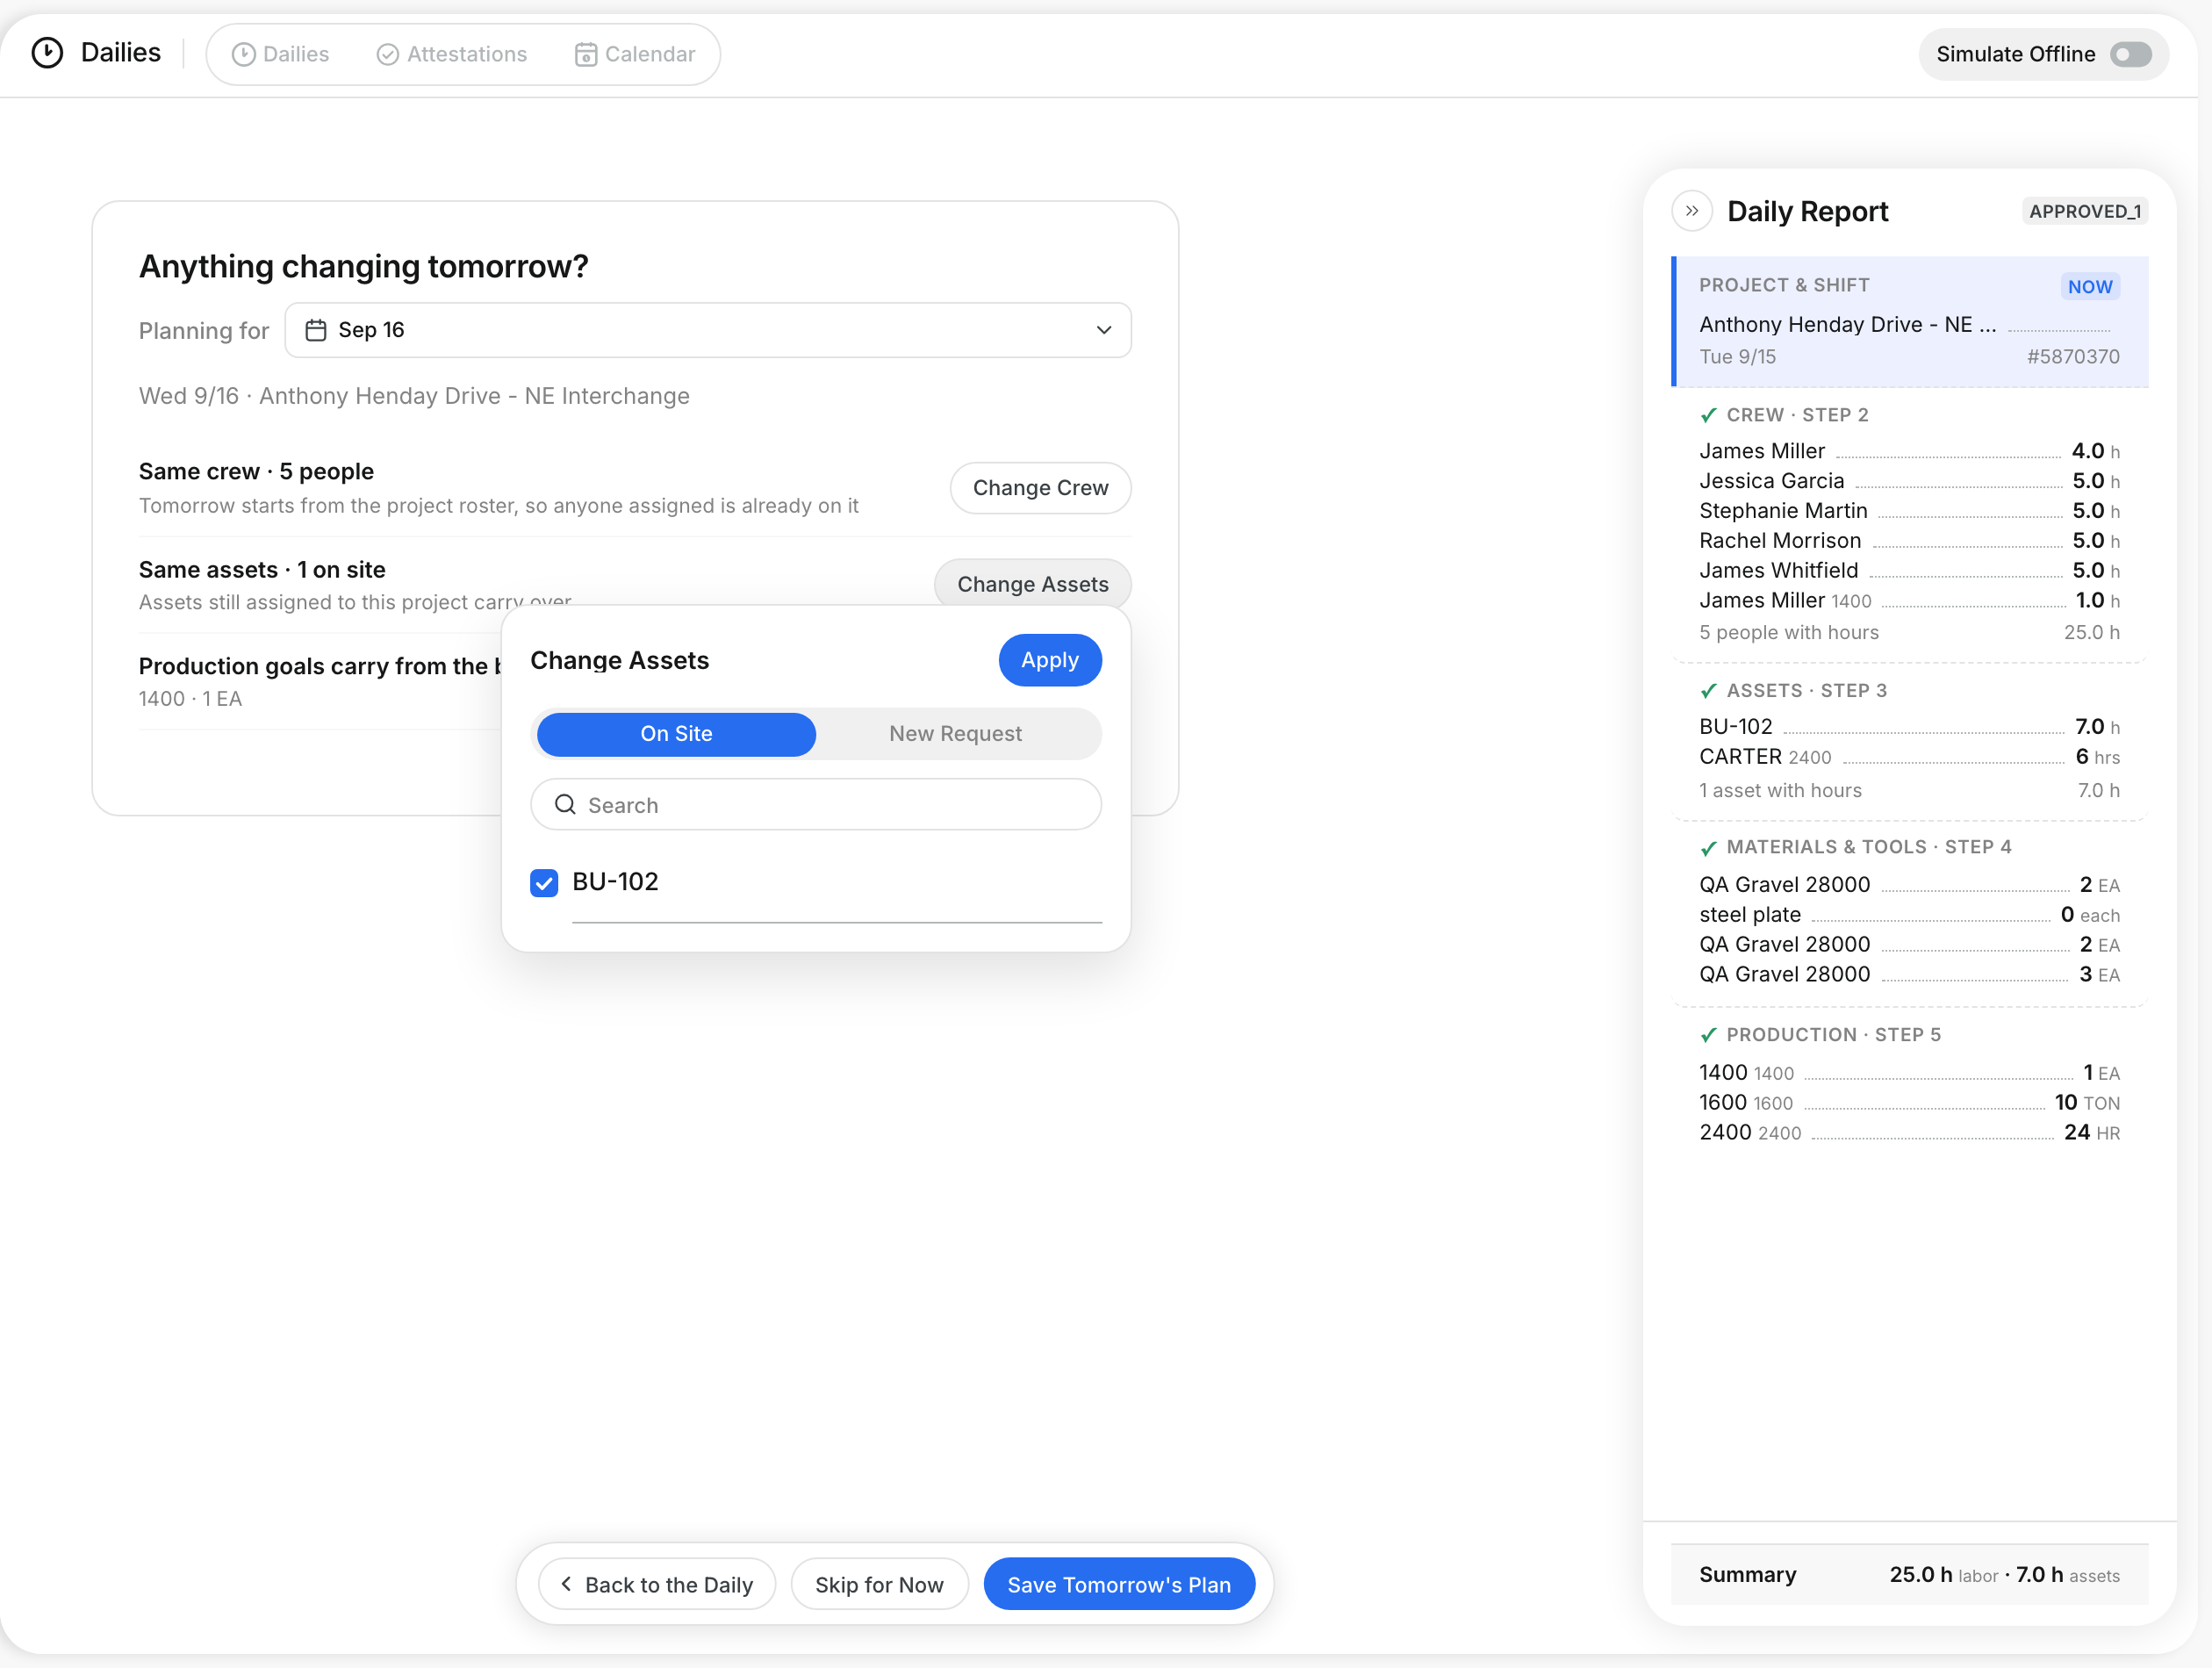
Task: Click the CARTER 2400 asset row
Action: 1908,757
